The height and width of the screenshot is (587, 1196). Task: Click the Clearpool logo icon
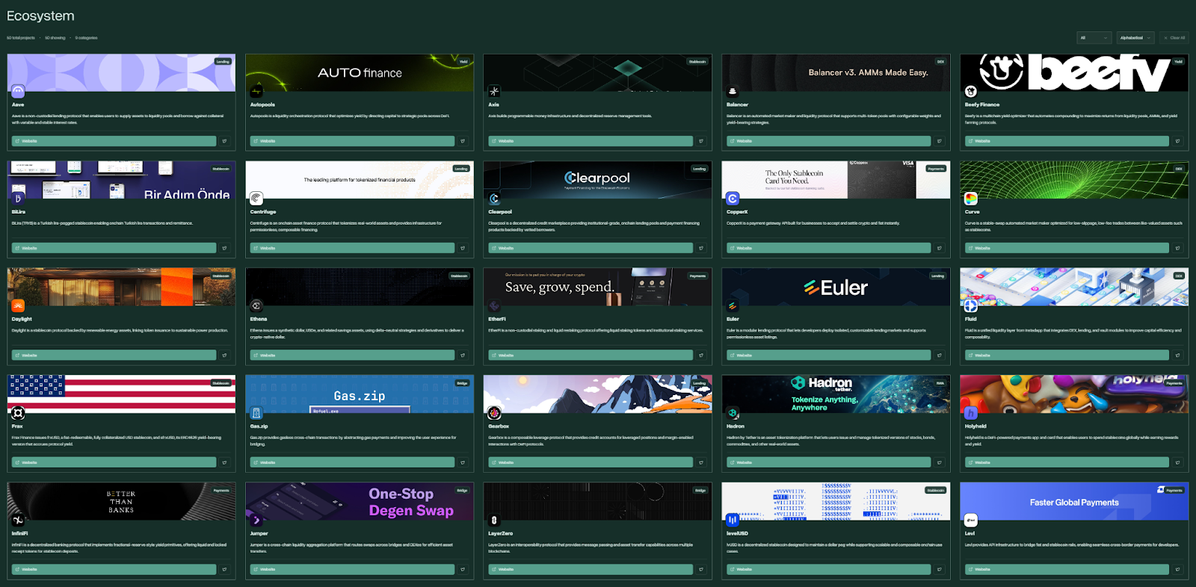pyautogui.click(x=494, y=199)
